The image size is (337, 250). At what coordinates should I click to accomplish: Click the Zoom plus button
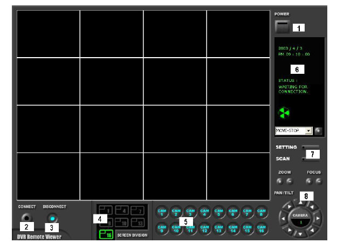point(280,180)
